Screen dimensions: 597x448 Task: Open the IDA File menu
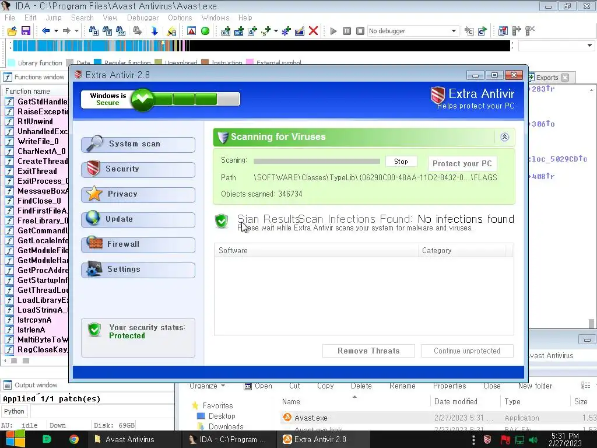pyautogui.click(x=10, y=17)
